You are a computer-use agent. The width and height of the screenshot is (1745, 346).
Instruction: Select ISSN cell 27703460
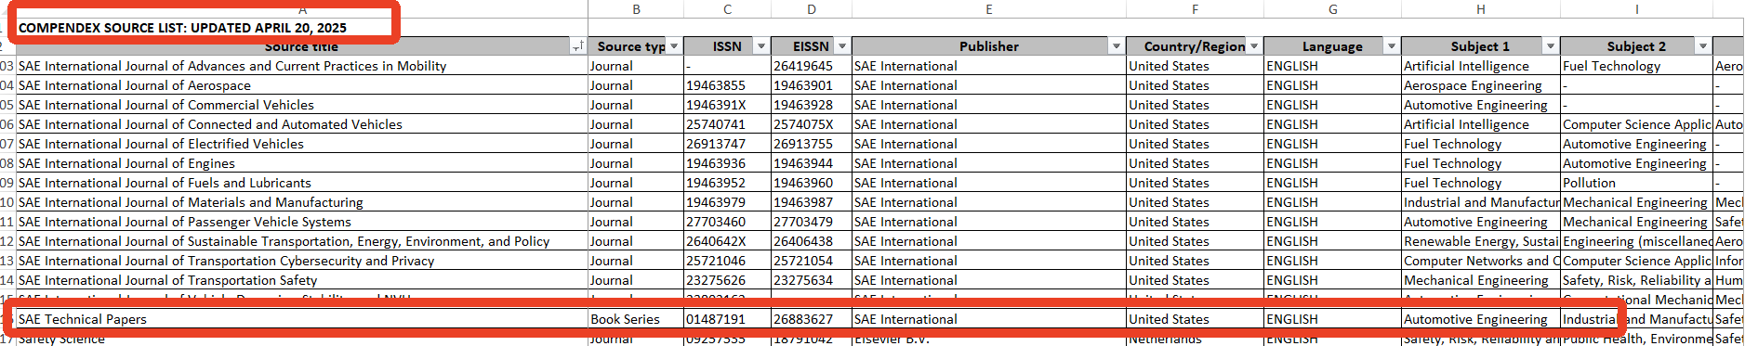(727, 222)
